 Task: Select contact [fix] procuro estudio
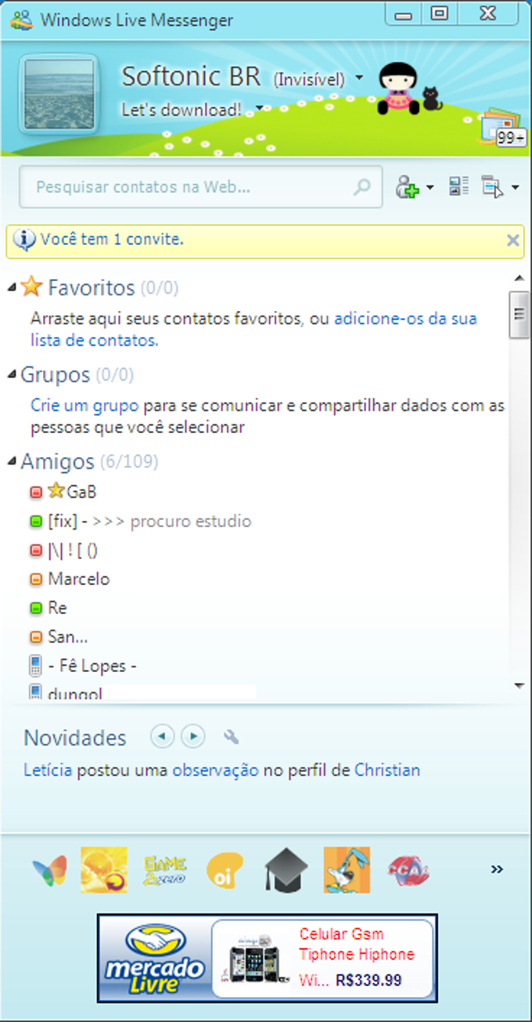[149, 522]
